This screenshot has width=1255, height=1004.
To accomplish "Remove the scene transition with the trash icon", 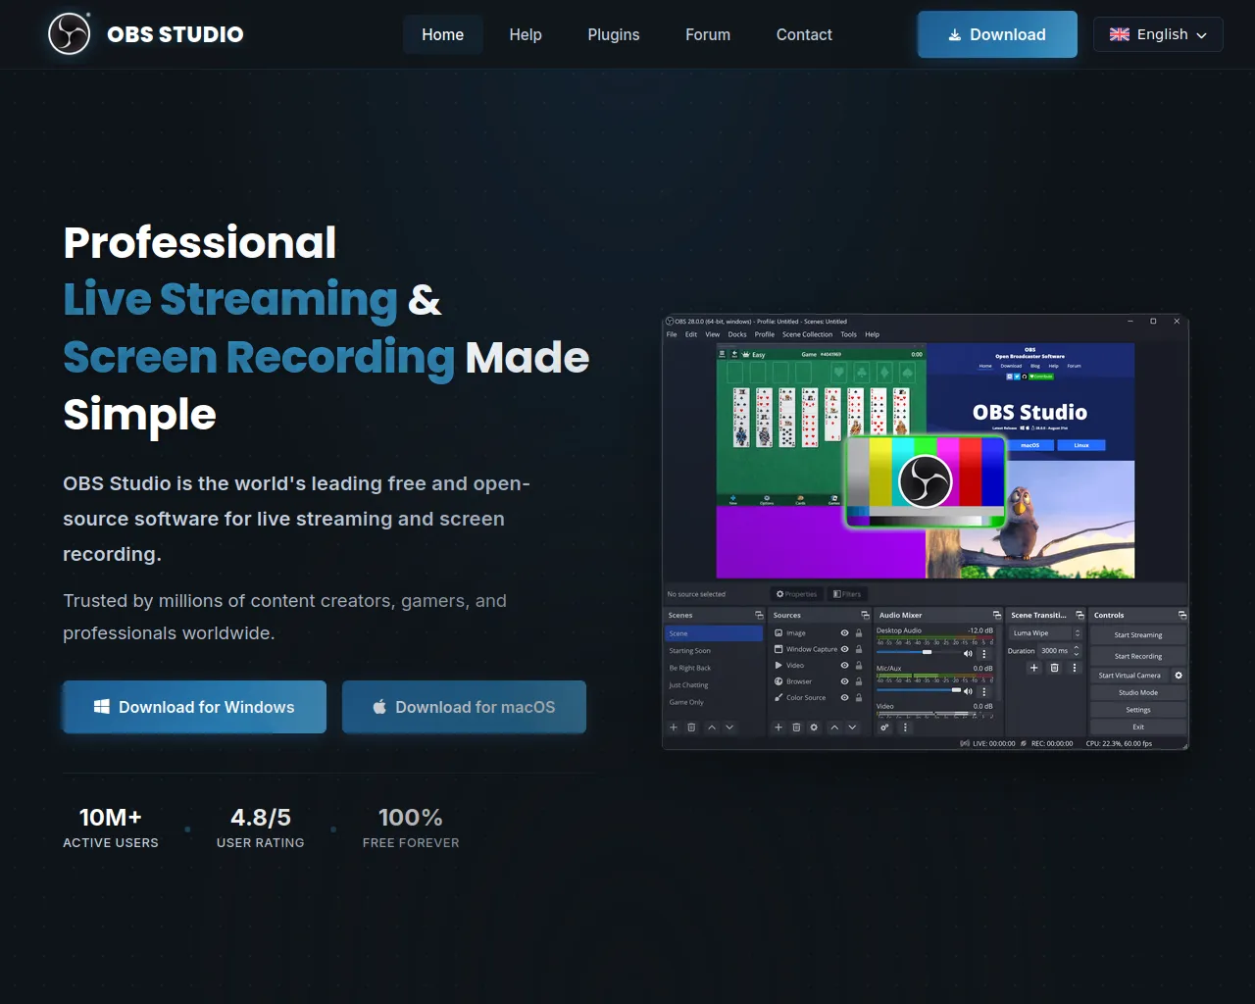I will 1054,668.
